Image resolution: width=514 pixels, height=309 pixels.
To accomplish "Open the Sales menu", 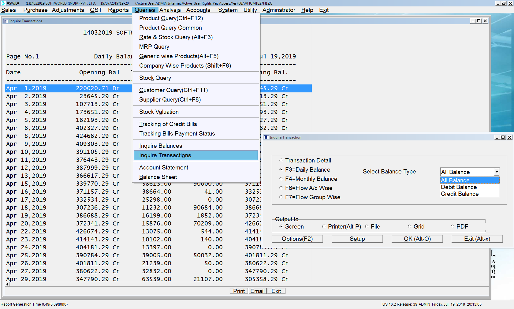I will click(x=9, y=10).
